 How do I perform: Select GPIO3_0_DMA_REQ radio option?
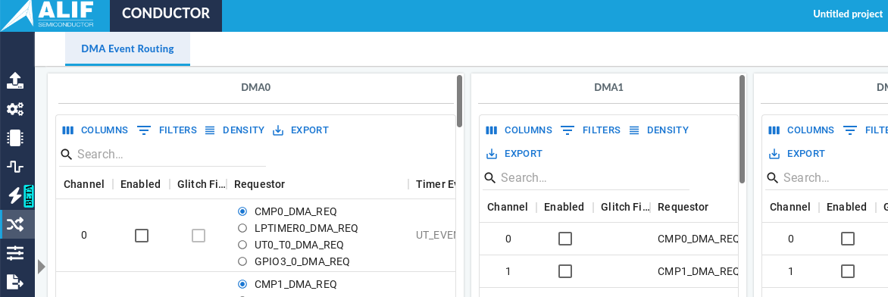point(242,261)
